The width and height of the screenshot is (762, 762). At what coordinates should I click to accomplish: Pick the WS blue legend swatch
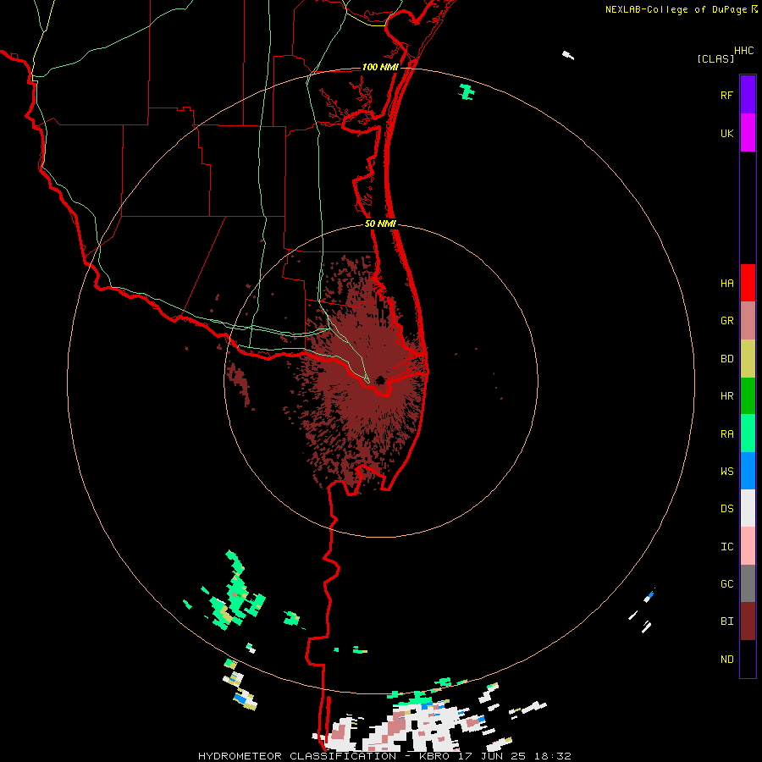[x=748, y=471]
